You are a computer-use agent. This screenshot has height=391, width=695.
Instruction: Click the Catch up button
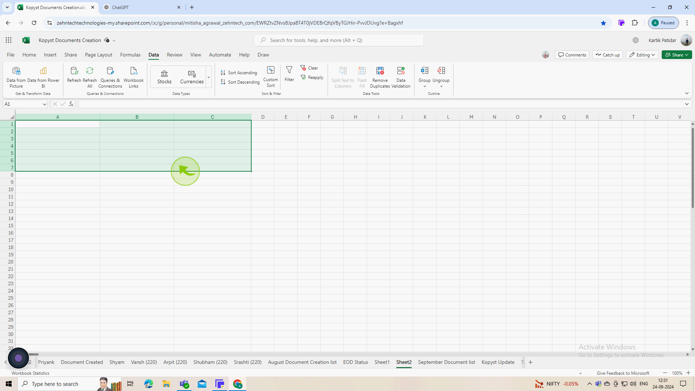tap(607, 55)
